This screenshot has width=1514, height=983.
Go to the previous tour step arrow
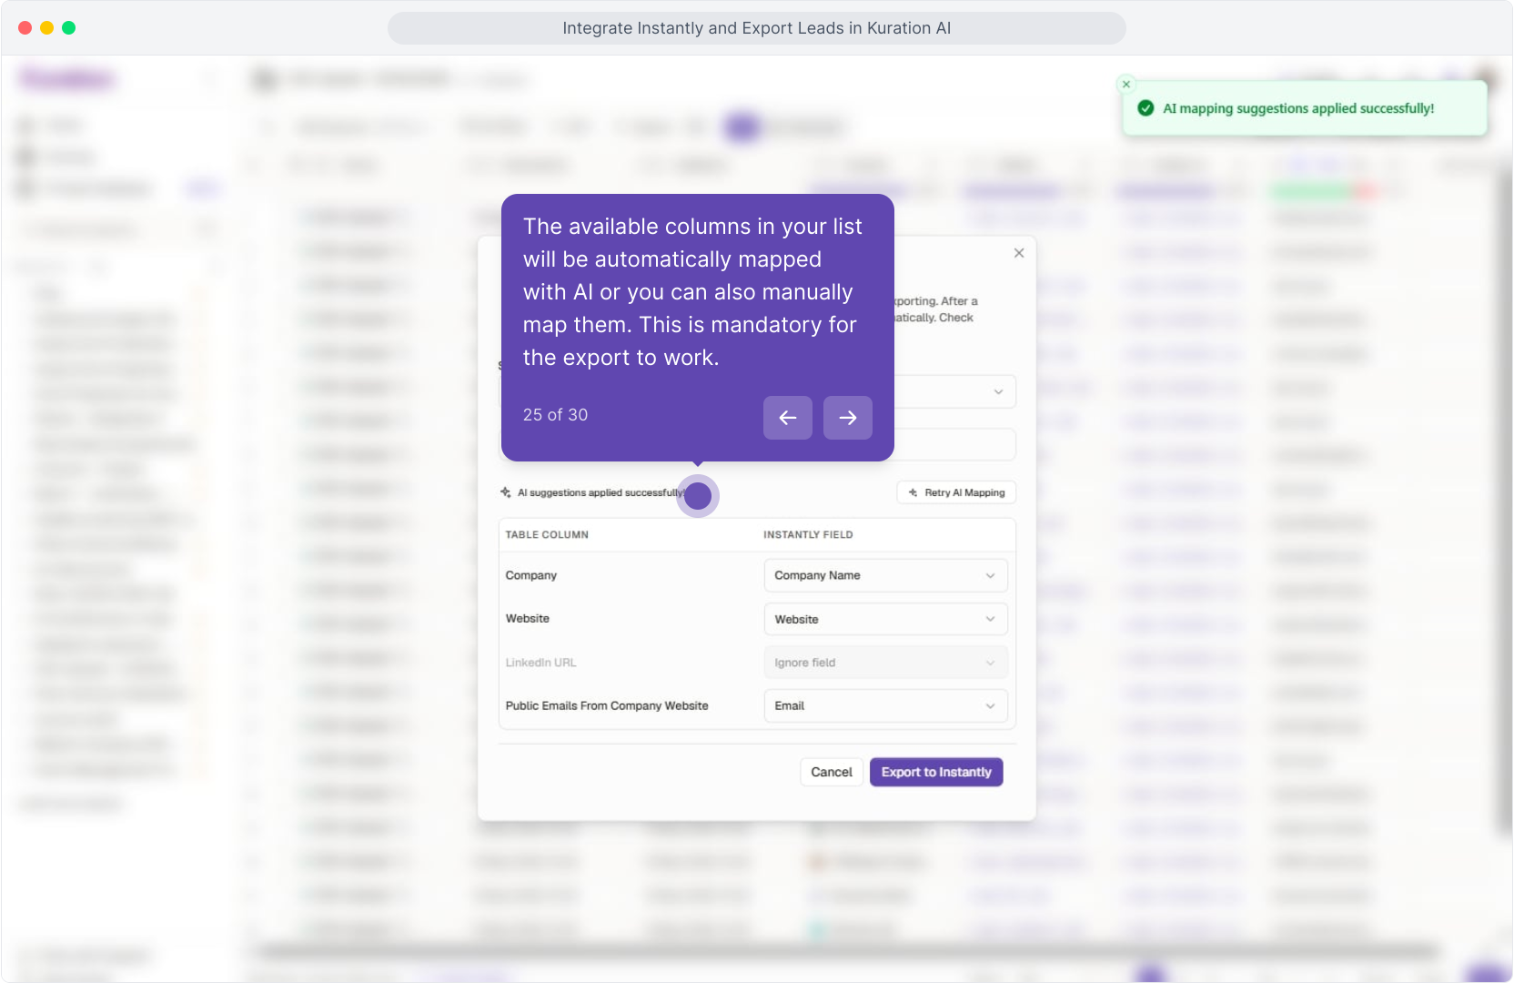pyautogui.click(x=787, y=418)
